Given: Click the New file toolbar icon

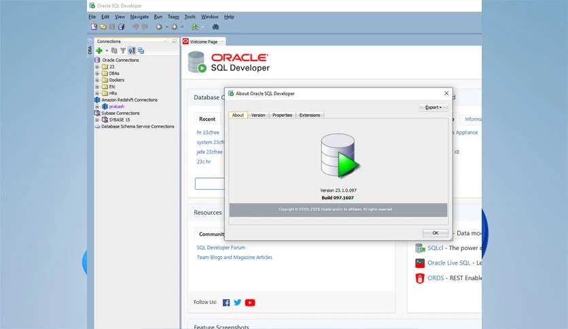Looking at the screenshot, I should tap(94, 27).
